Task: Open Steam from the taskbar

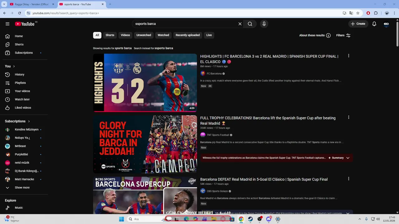Action: 250,219
